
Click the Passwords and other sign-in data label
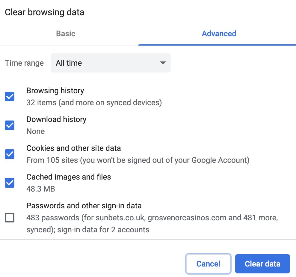[x=84, y=206]
